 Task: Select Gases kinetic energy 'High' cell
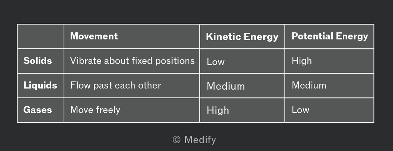(242, 110)
